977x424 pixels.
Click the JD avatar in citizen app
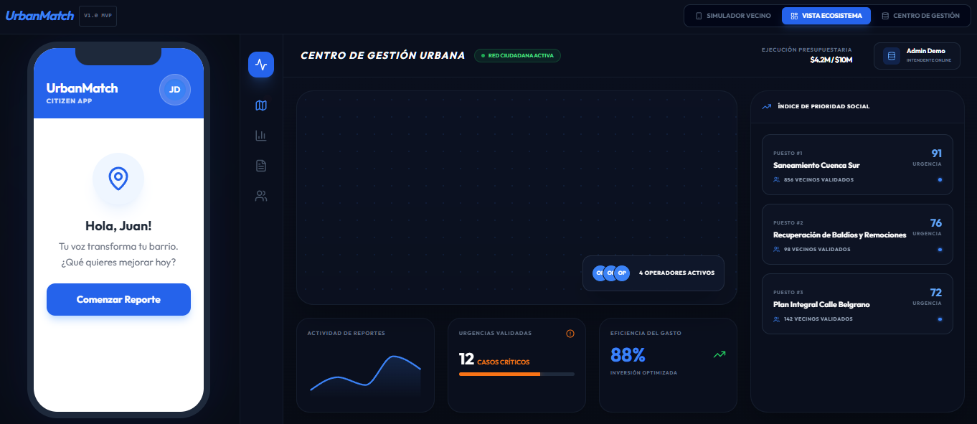click(x=174, y=90)
